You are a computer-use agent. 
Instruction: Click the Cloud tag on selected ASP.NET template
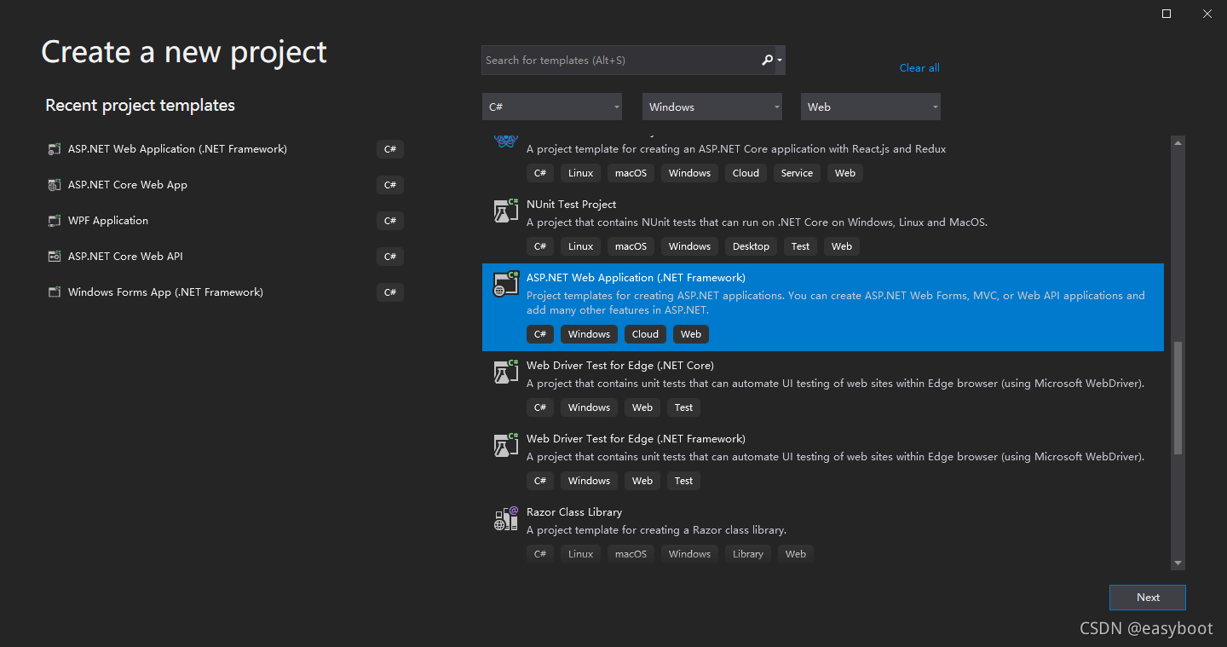(645, 334)
